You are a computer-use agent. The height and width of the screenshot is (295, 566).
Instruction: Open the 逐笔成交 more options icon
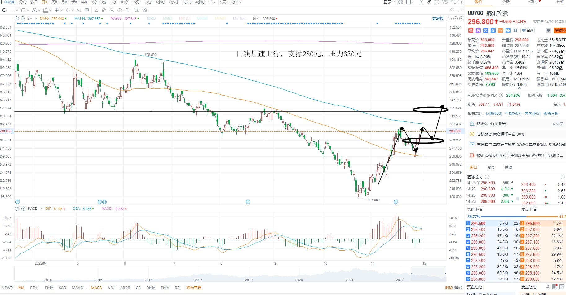[x=563, y=177]
